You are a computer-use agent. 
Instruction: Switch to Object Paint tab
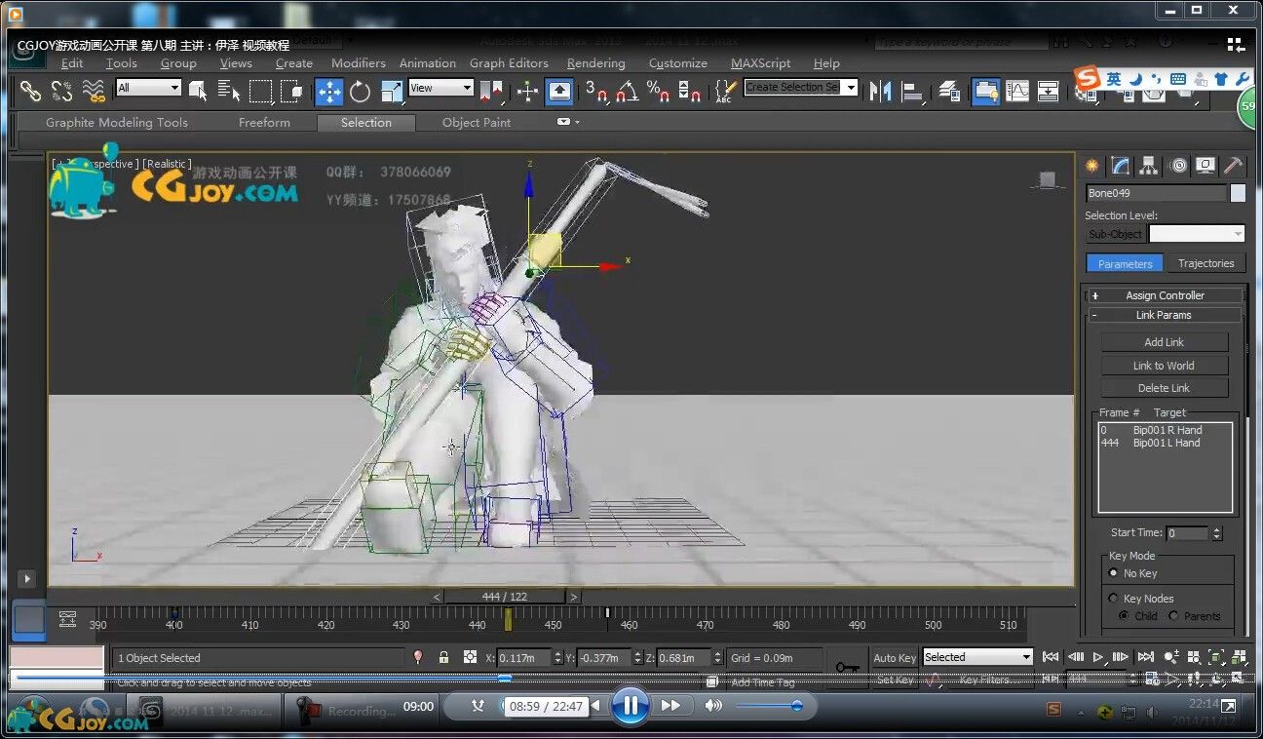coord(477,123)
